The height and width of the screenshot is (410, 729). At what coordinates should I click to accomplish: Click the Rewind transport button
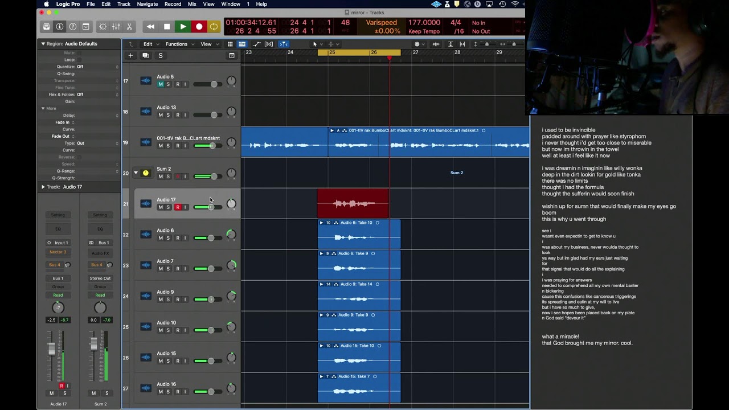click(150, 27)
